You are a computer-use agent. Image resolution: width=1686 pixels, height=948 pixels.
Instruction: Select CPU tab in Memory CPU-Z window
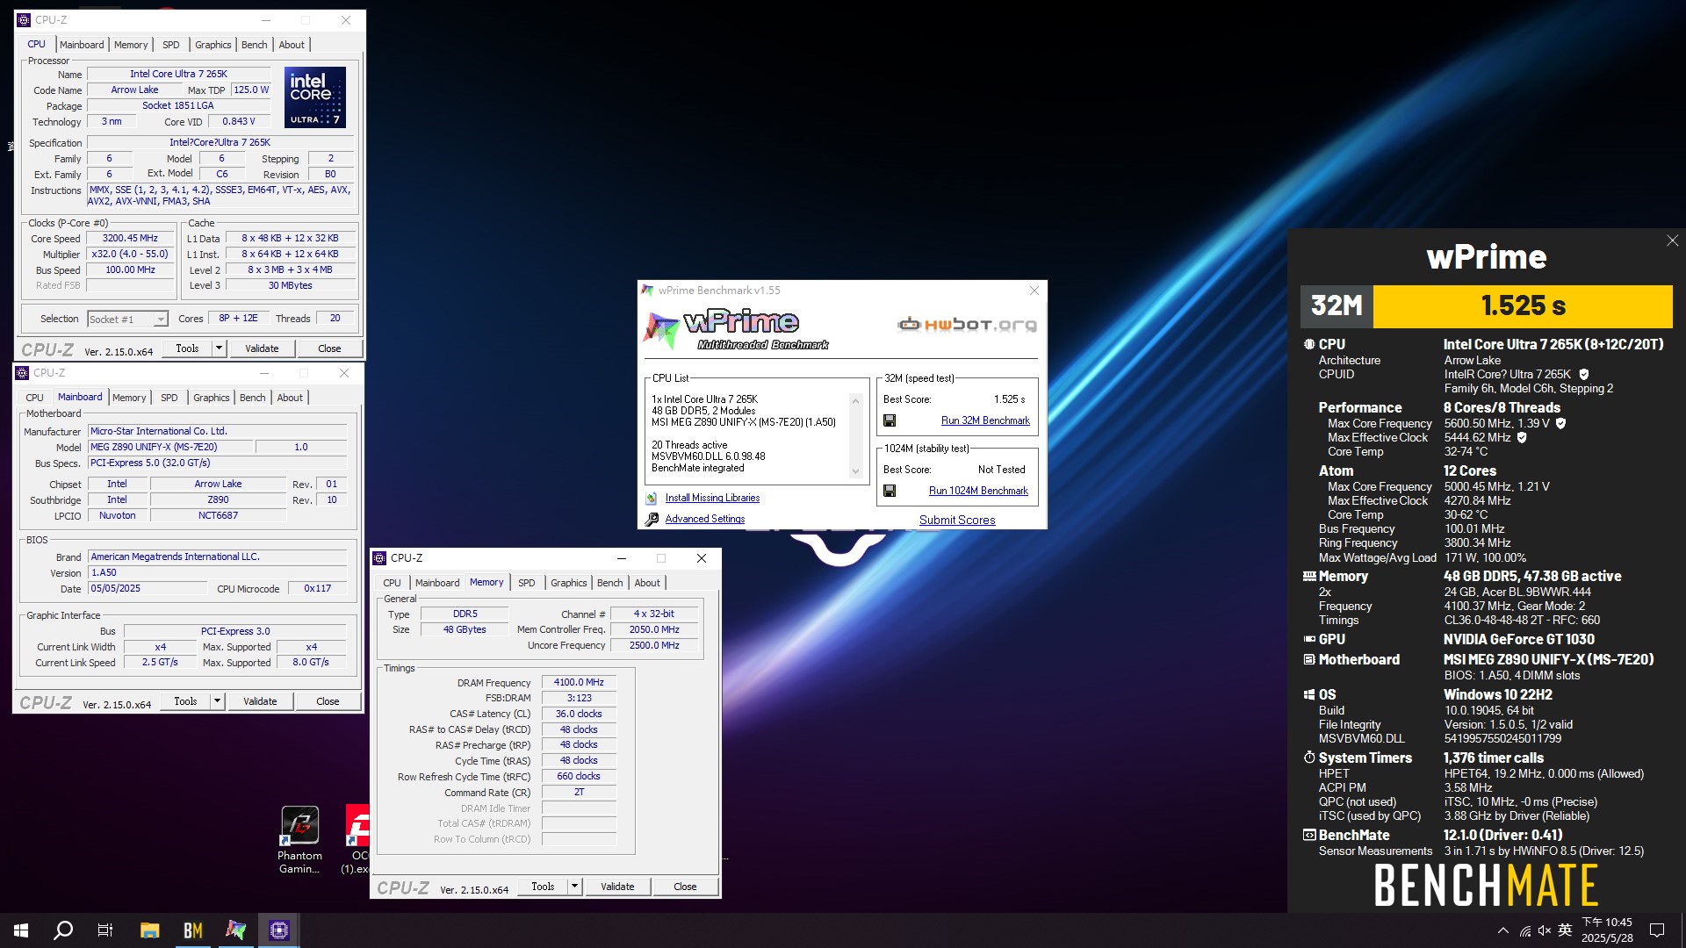392,583
